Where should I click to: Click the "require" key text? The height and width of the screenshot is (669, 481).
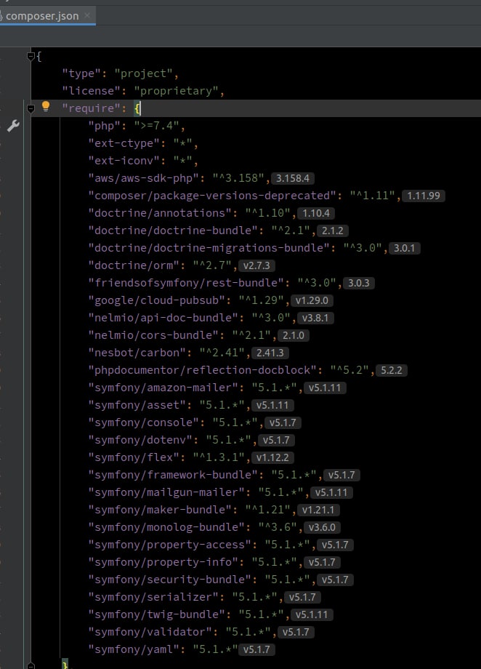[x=92, y=108]
